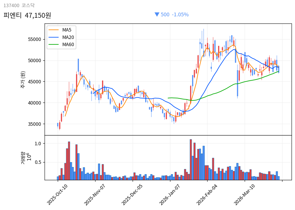Click the lowest candle near 2025-Oct-10

(x=59, y=126)
